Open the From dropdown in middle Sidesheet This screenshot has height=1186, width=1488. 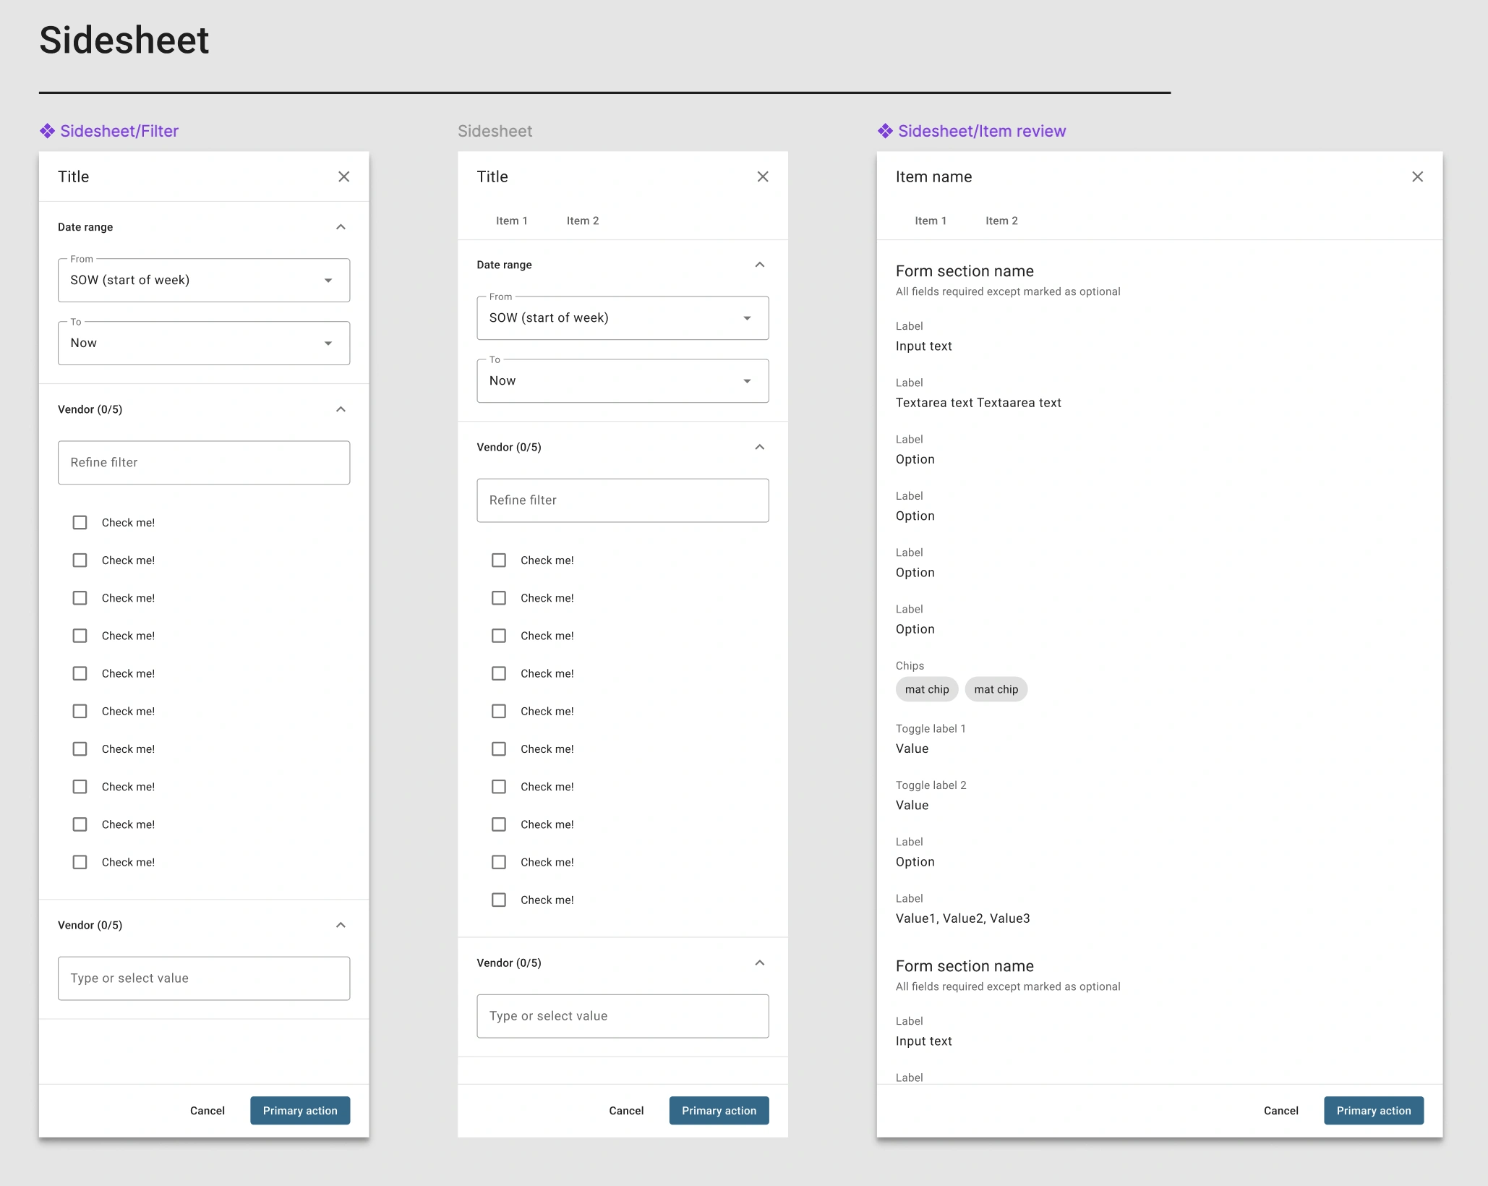point(623,317)
